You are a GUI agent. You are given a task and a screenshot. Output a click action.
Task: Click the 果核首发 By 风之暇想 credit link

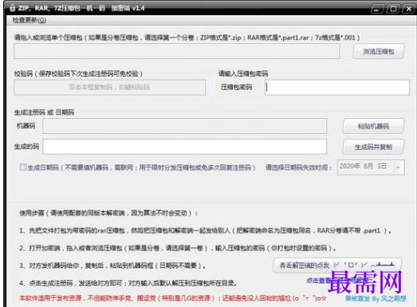(376, 298)
